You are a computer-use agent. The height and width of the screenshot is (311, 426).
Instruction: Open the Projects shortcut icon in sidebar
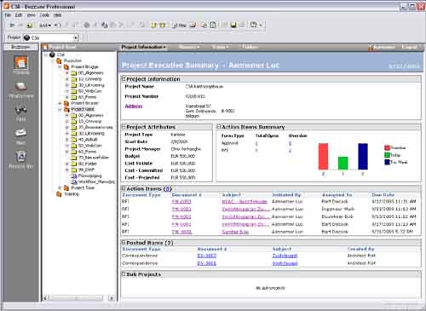coord(20,63)
